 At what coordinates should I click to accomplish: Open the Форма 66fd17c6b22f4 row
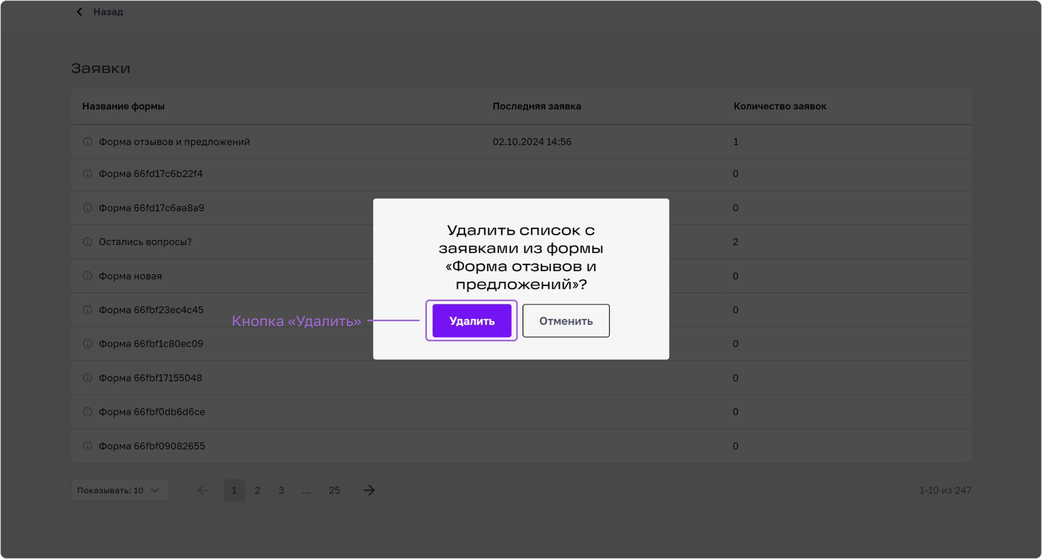(521, 174)
